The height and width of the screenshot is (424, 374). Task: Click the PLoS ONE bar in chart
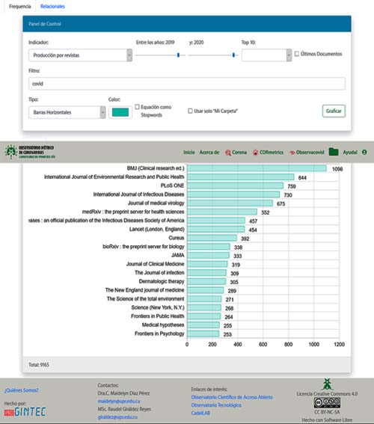[x=236, y=185]
